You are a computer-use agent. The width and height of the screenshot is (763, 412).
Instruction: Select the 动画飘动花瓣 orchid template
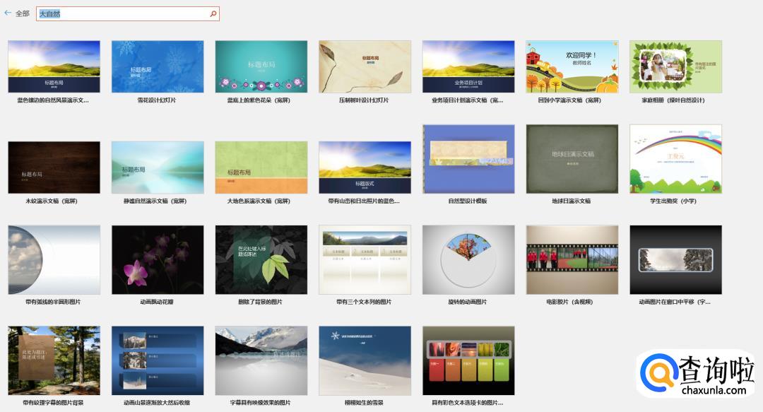pyautogui.click(x=158, y=259)
